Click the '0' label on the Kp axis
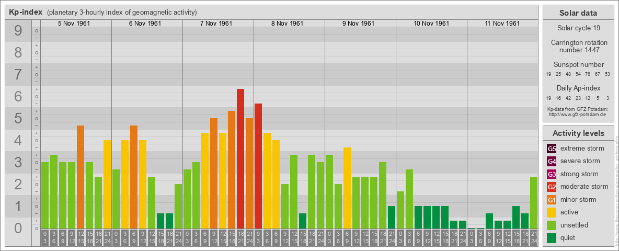 pyautogui.click(x=18, y=228)
